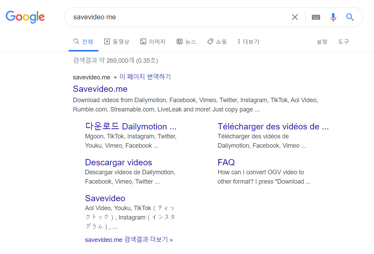
Task: Open the 다운로드 Dailymotion sitelink
Action: (131, 126)
